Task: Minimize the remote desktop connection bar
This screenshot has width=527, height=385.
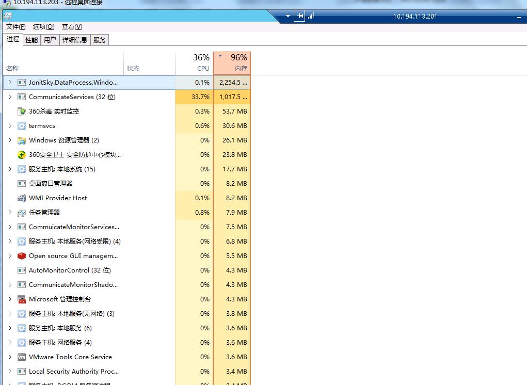Action: [x=519, y=17]
